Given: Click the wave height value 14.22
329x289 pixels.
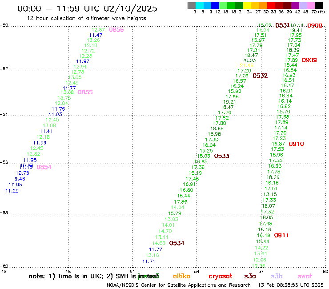Looking at the screenshot, I should [261, 248].
